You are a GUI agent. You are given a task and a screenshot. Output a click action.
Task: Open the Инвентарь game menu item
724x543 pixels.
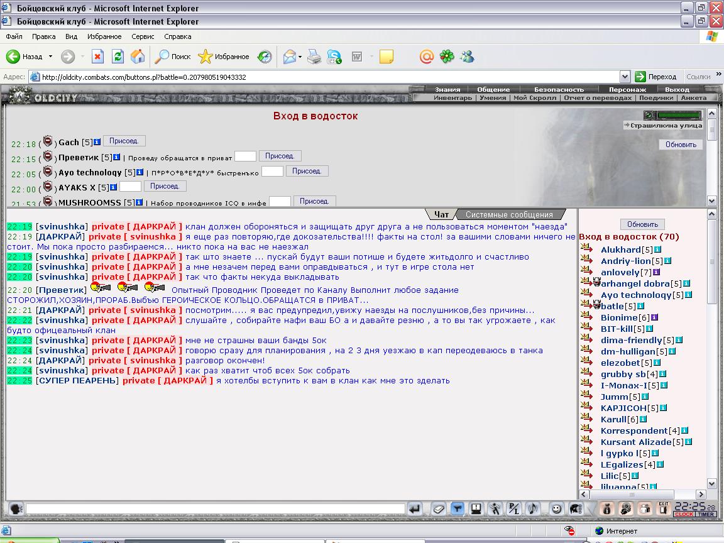tap(452, 98)
